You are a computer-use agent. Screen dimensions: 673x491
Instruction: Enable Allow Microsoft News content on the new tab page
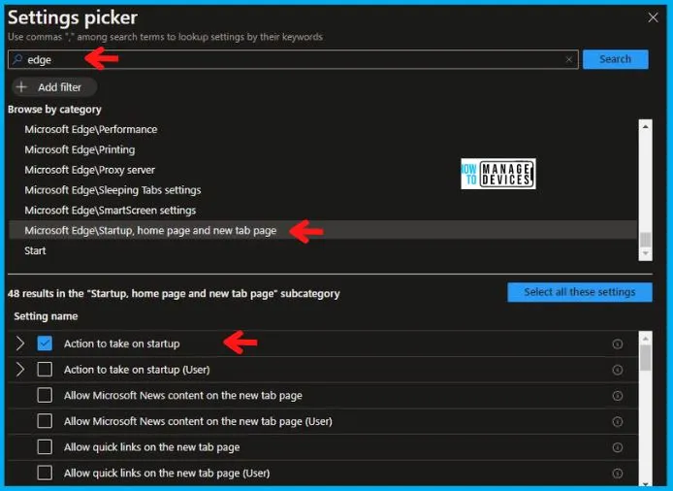45,395
